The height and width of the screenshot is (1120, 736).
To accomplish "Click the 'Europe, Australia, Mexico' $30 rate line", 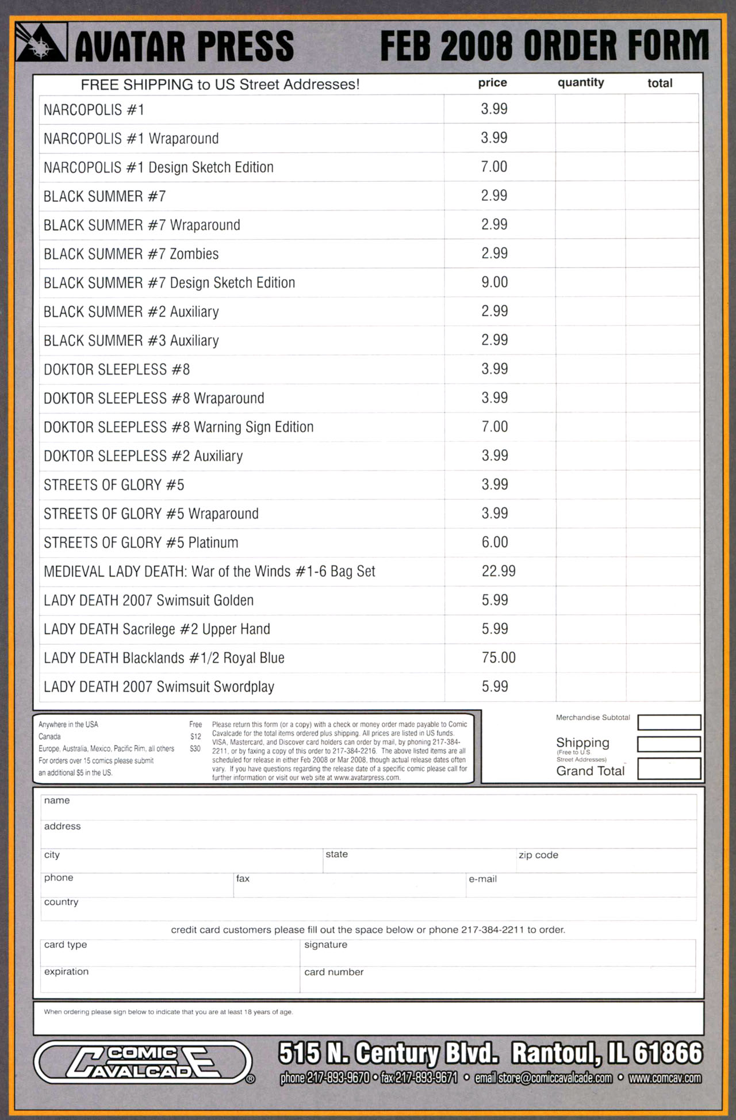I will 120,748.
